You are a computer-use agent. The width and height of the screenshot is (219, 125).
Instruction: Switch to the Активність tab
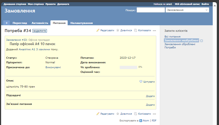tap(40, 23)
